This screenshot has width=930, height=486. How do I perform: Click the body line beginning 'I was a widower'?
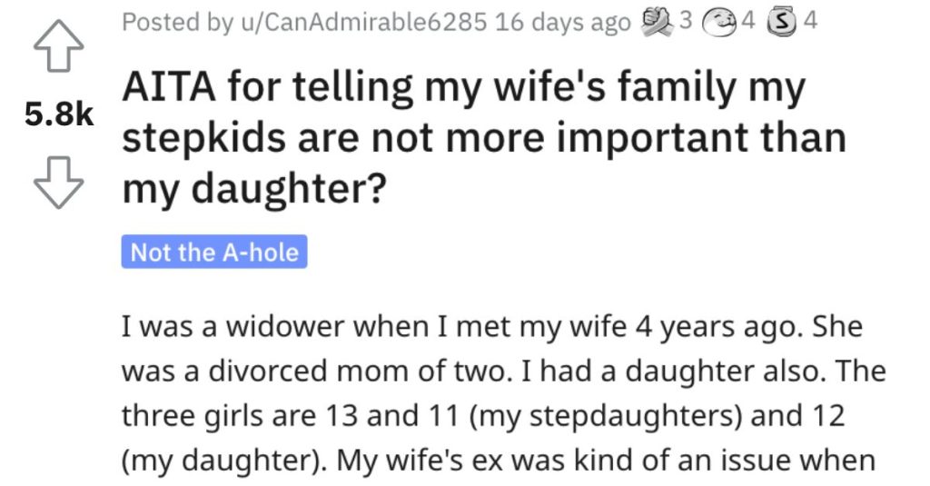click(x=491, y=327)
